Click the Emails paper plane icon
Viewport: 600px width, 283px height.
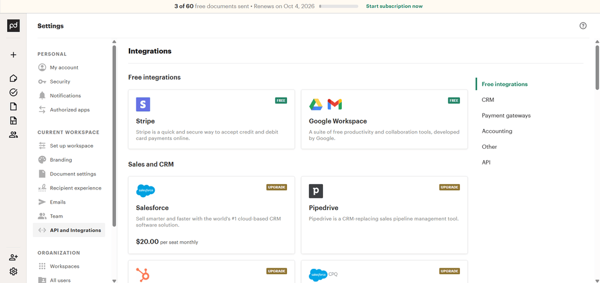click(x=42, y=202)
